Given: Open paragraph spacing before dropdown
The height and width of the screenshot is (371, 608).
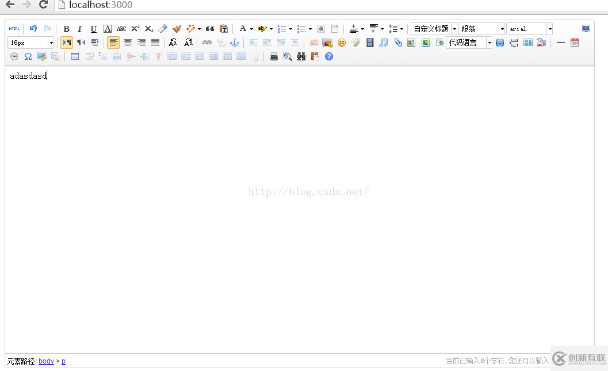Looking at the screenshot, I should (x=362, y=29).
